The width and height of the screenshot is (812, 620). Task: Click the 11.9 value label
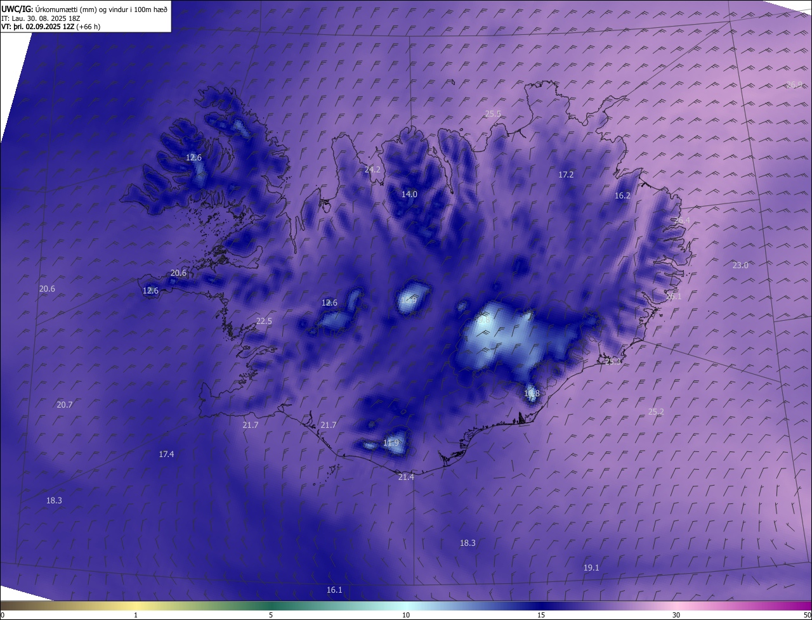(x=391, y=443)
